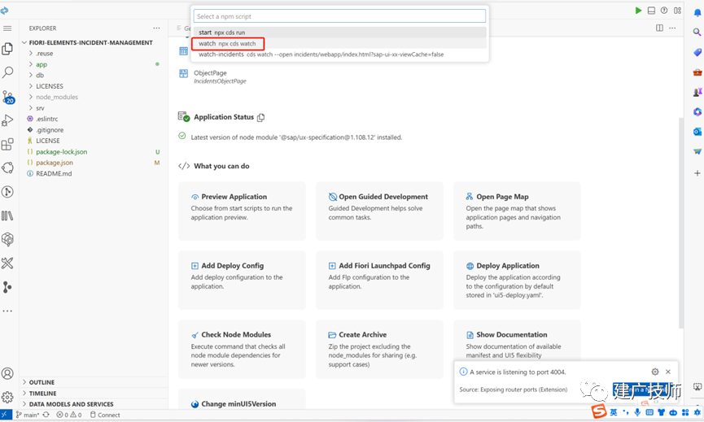
Task: Open Source Control view with 20 badge
Action: (x=8, y=97)
